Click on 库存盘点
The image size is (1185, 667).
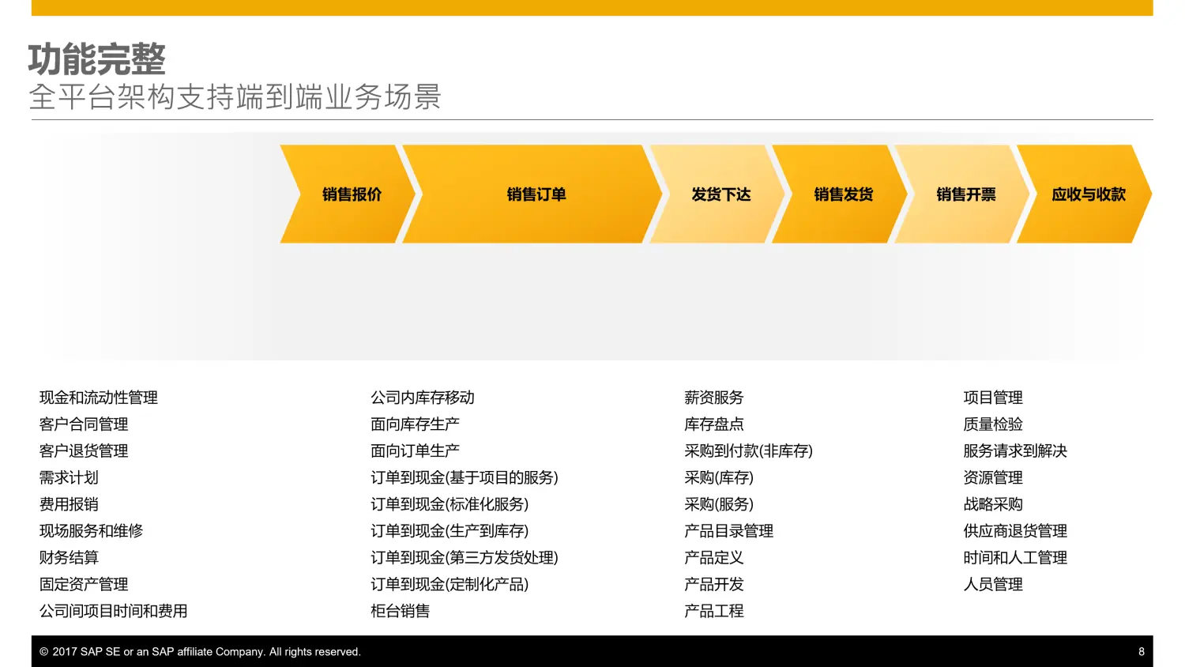(x=714, y=424)
